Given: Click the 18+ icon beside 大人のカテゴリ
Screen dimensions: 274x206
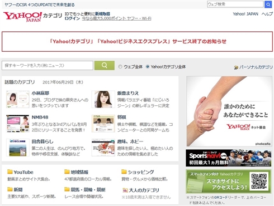Looking at the screenshot, I should [x=125, y=190].
